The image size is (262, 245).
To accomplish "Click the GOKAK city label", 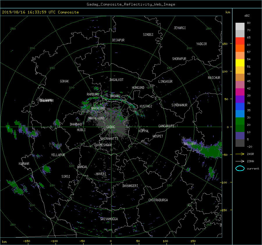I will pyautogui.click(x=64, y=81).
